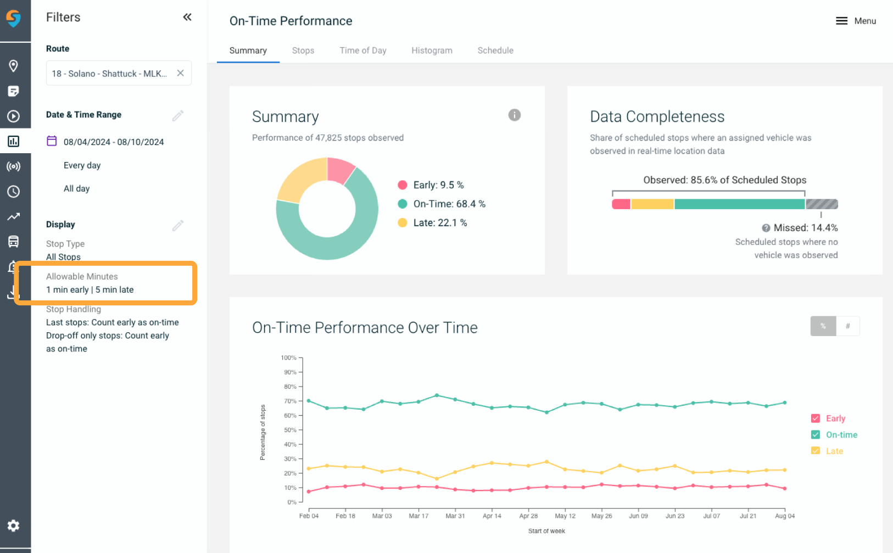This screenshot has height=553, width=893.
Task: Switch to the Histogram tab
Action: pyautogui.click(x=432, y=51)
